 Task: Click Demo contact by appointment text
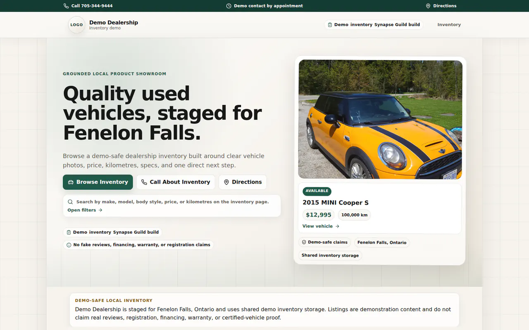pos(268,6)
